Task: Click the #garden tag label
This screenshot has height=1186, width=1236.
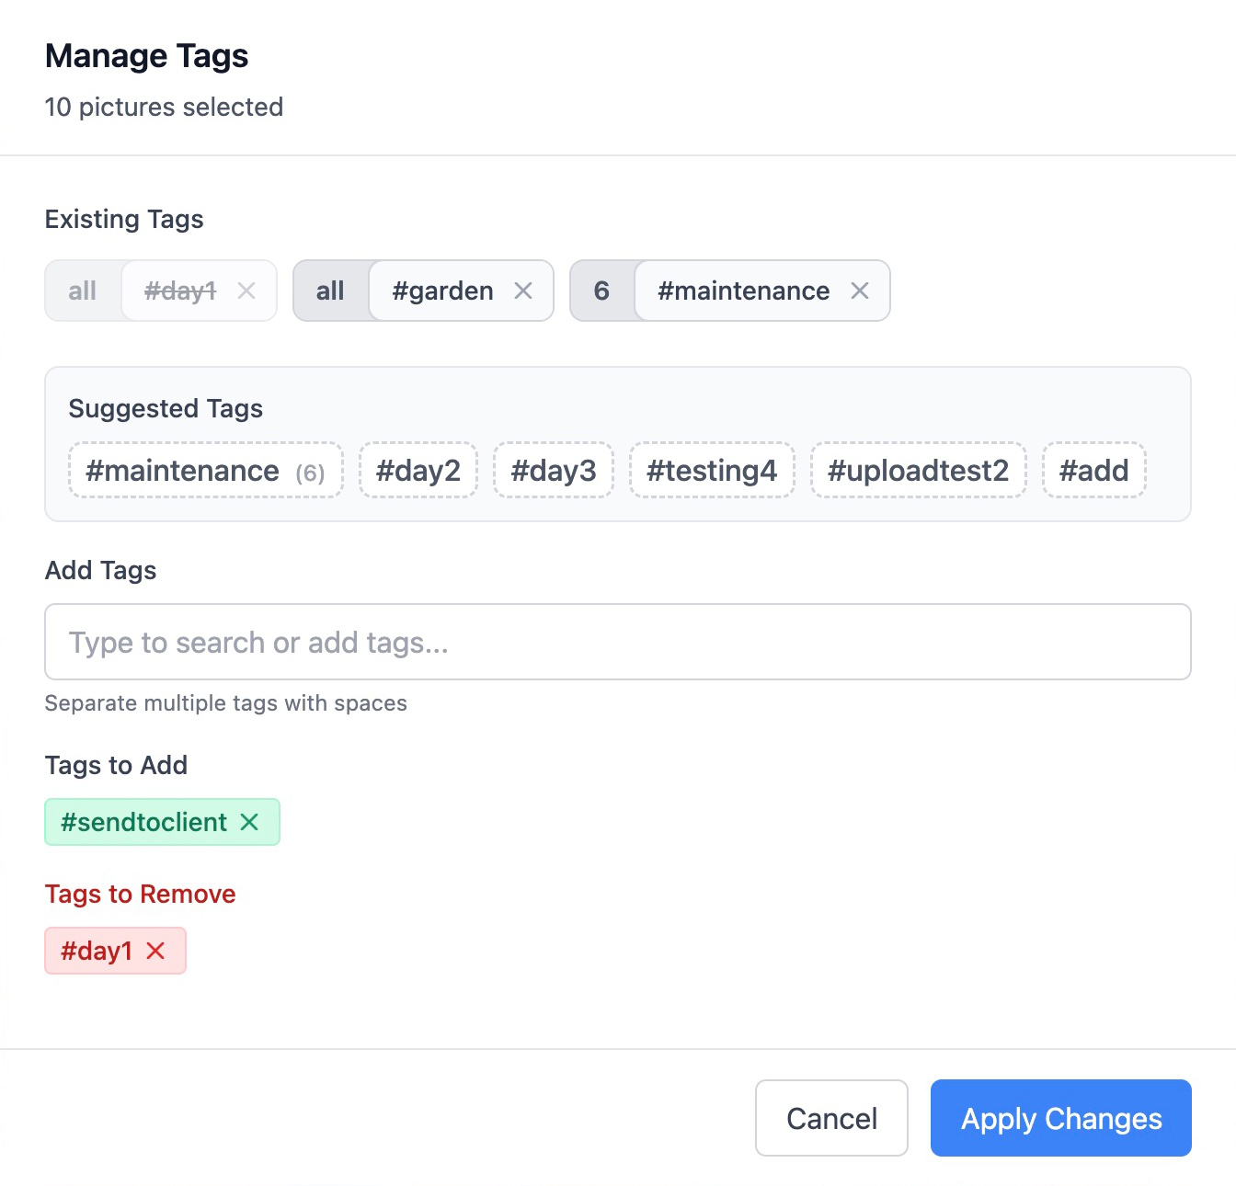Action: click(442, 291)
